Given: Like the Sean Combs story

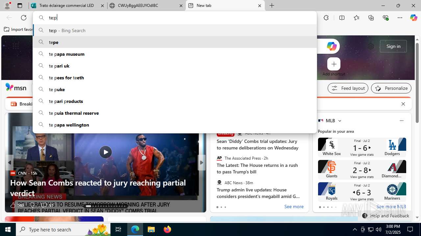Looking at the screenshot, I should point(17,205).
